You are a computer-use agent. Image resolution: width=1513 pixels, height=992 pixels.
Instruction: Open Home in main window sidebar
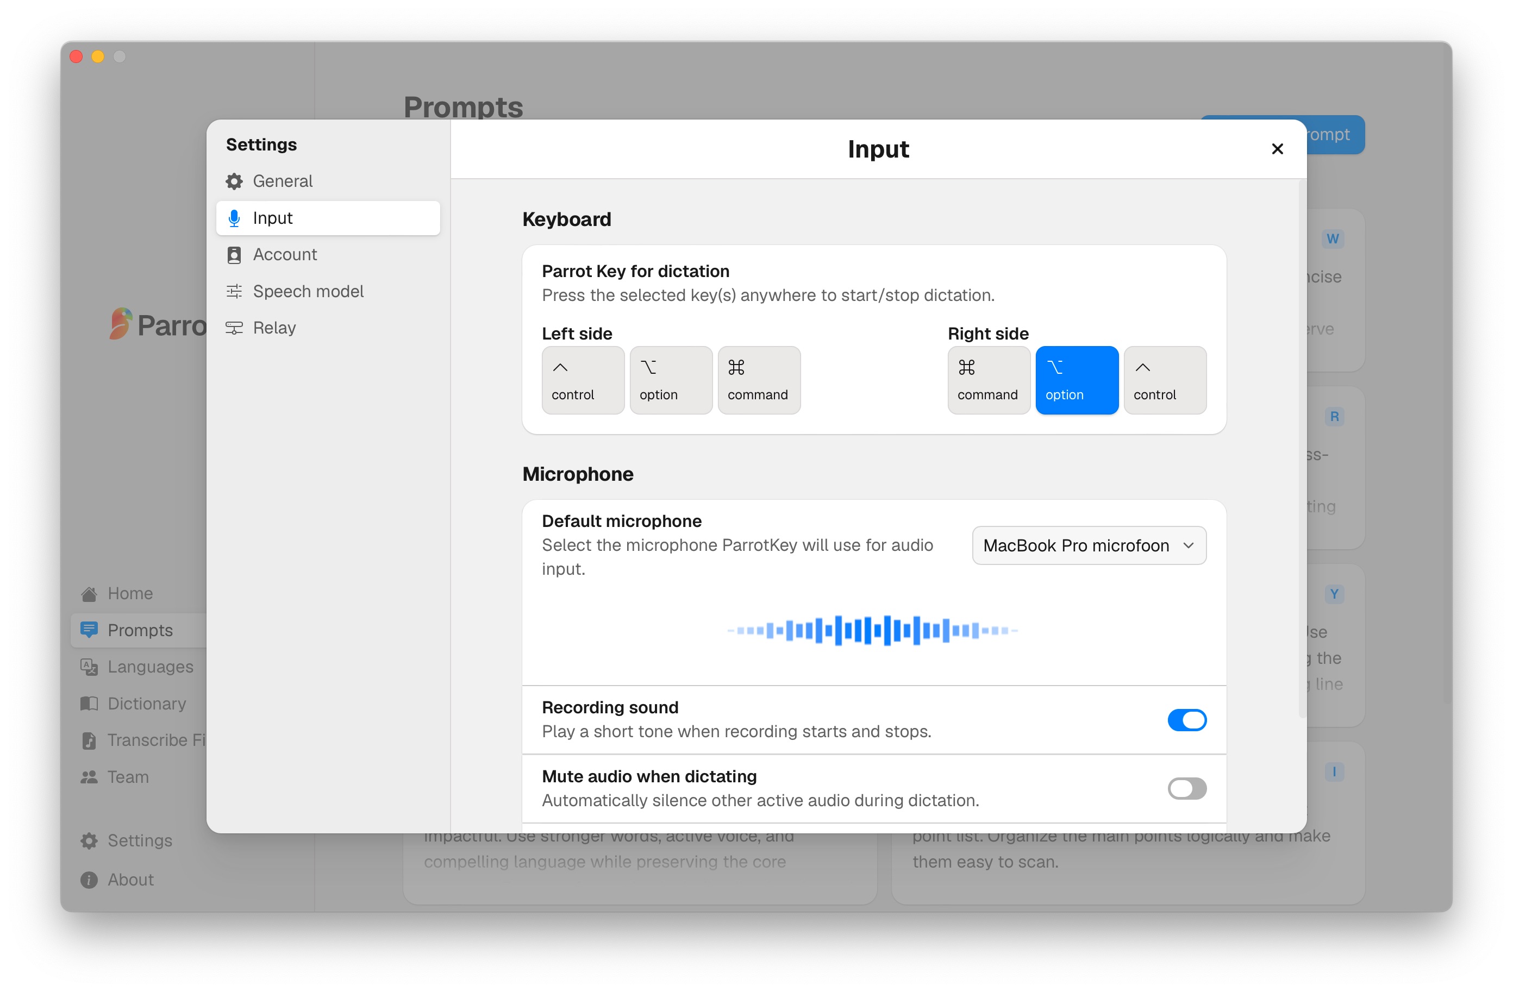click(x=130, y=594)
